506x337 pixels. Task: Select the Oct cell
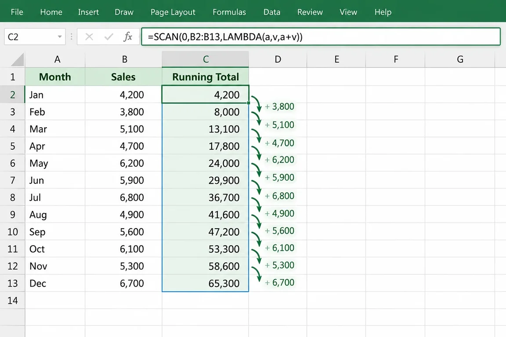[x=55, y=249]
